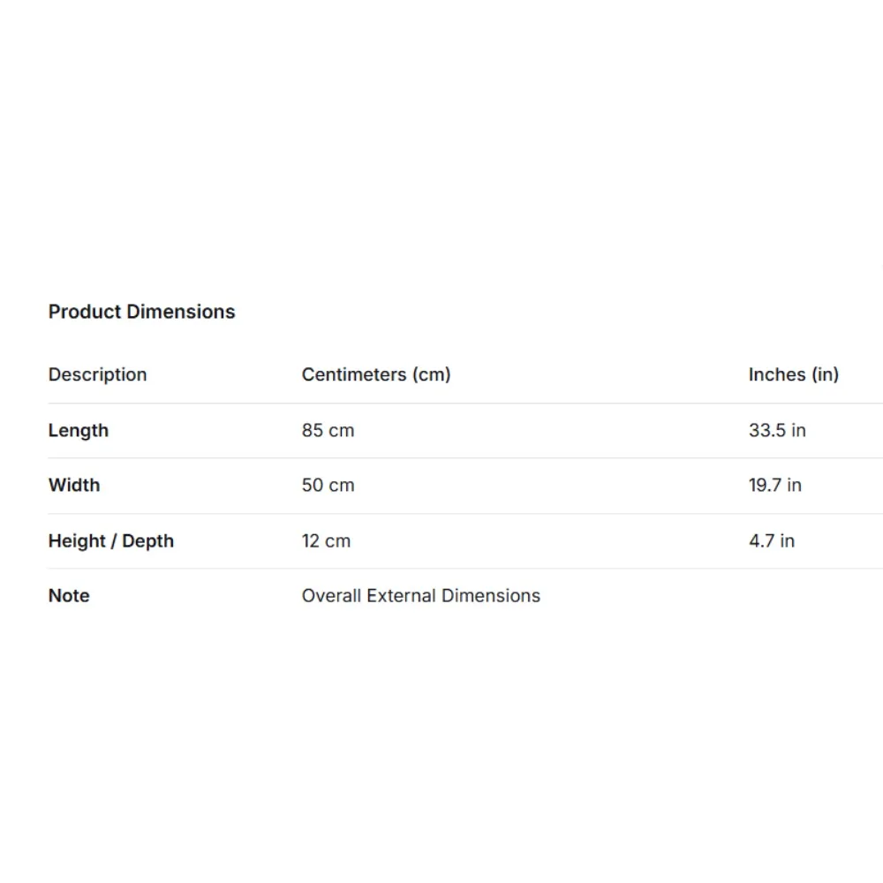This screenshot has width=883, height=883.
Task: Select the Inches (in) column header
Action: pyautogui.click(x=793, y=374)
